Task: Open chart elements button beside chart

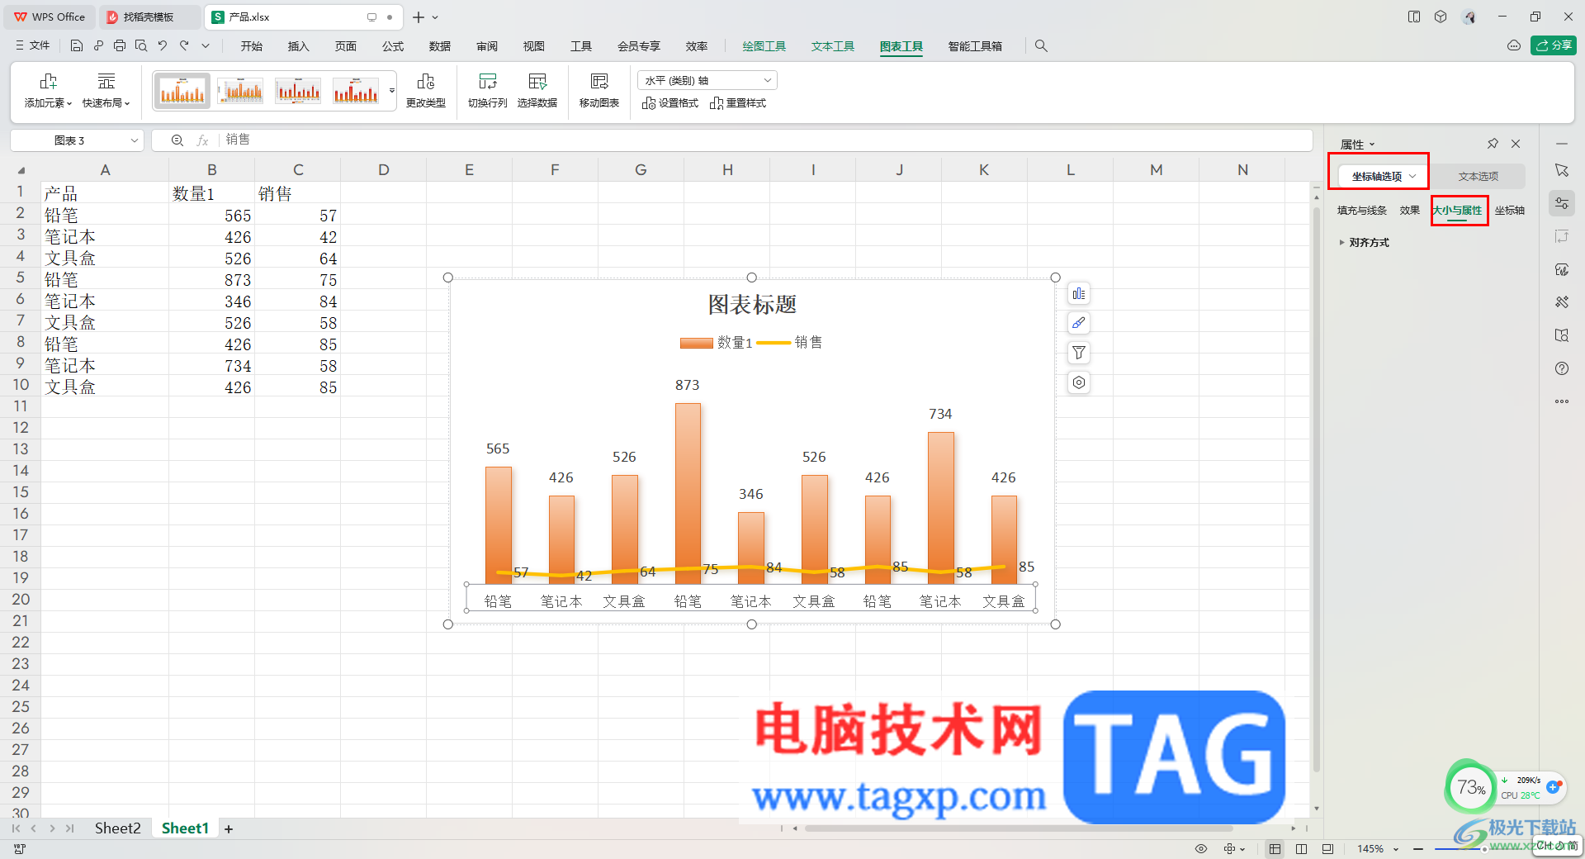Action: click(x=1079, y=294)
